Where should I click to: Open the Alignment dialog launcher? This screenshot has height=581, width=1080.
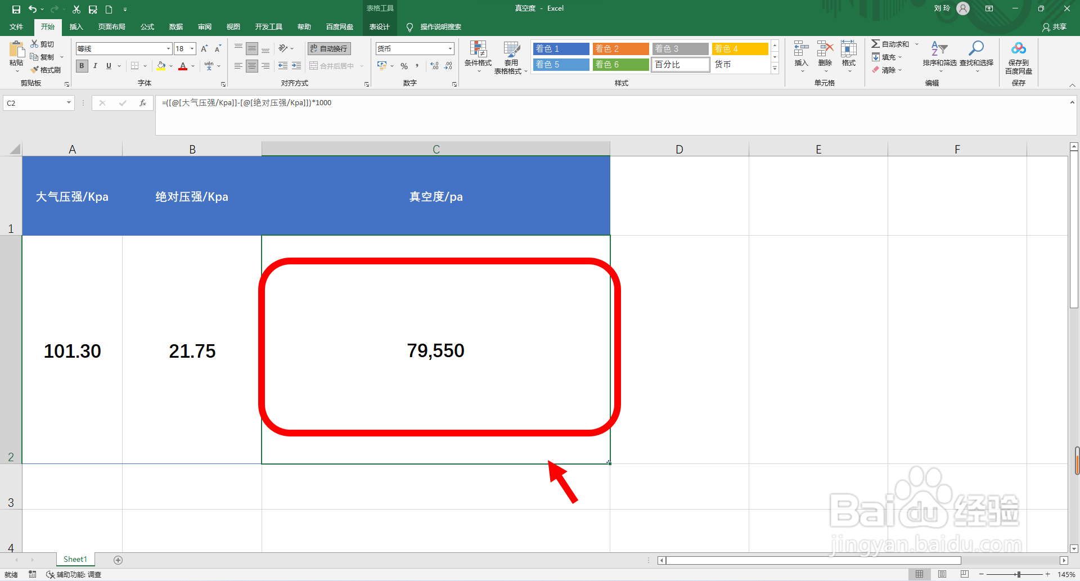point(367,84)
